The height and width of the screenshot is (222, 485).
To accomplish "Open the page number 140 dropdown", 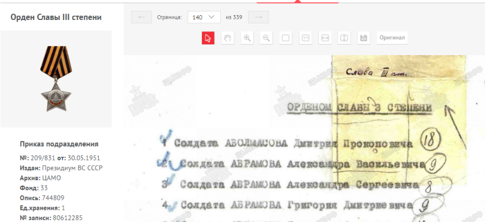I will point(204,18).
